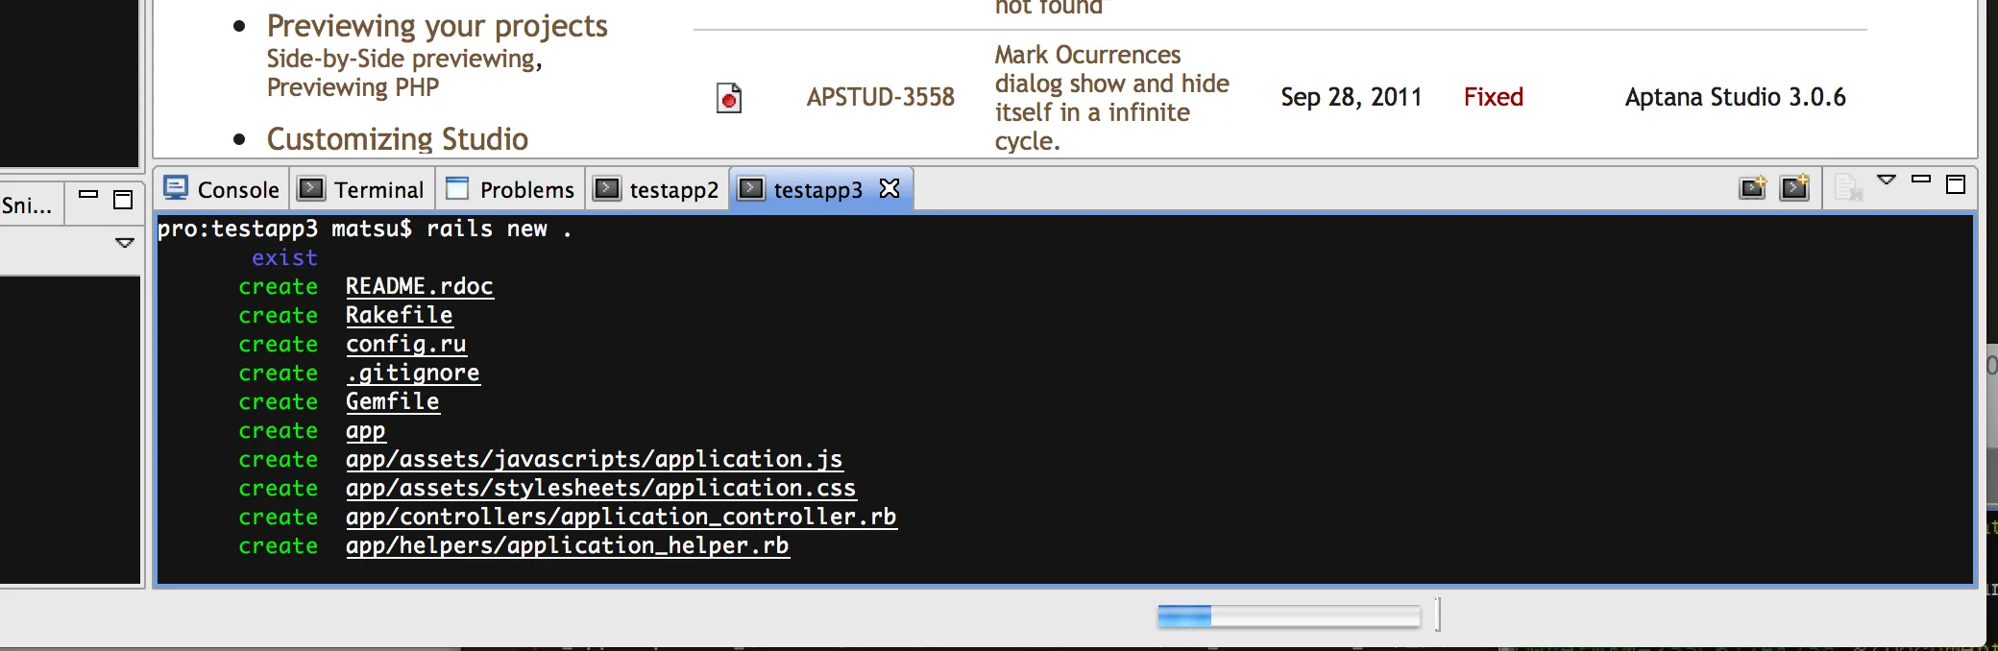Click the 'Fixed' status text

click(x=1494, y=97)
